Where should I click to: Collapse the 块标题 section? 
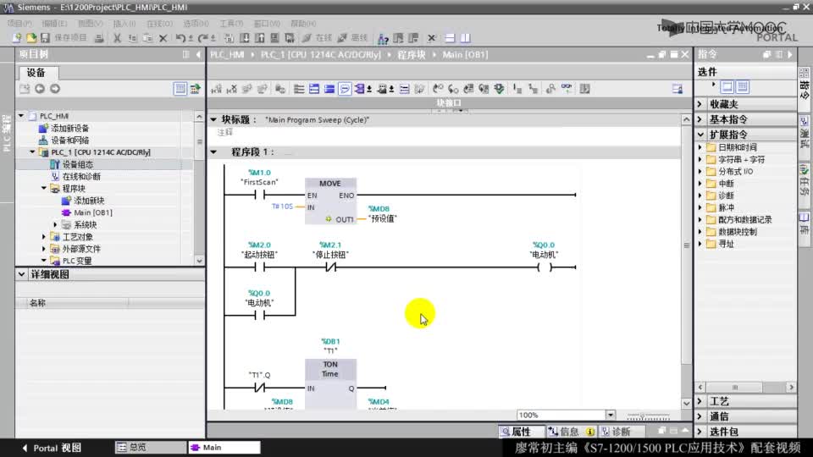pyautogui.click(x=213, y=119)
